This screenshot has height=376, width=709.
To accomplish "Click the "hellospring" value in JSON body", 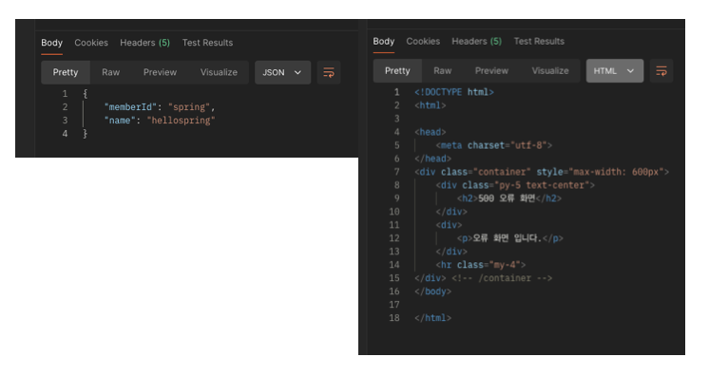I will pyautogui.click(x=181, y=121).
